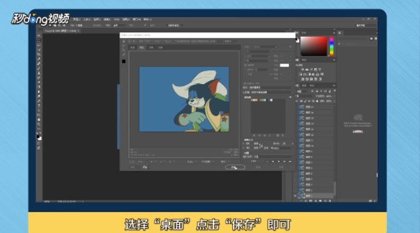
Task: Open the 滤镜 menu in the menu bar
Action: tap(107, 20)
